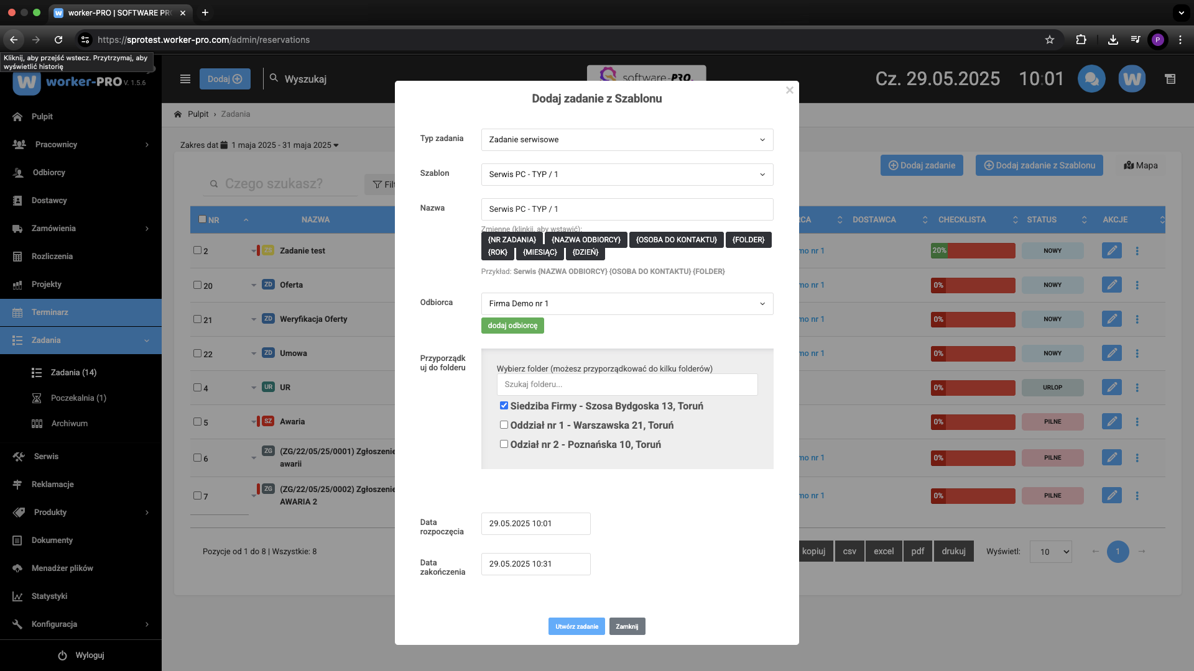The width and height of the screenshot is (1194, 671).
Task: Uncheck Siedziba Firmy folder checkbox
Action: coord(504,406)
